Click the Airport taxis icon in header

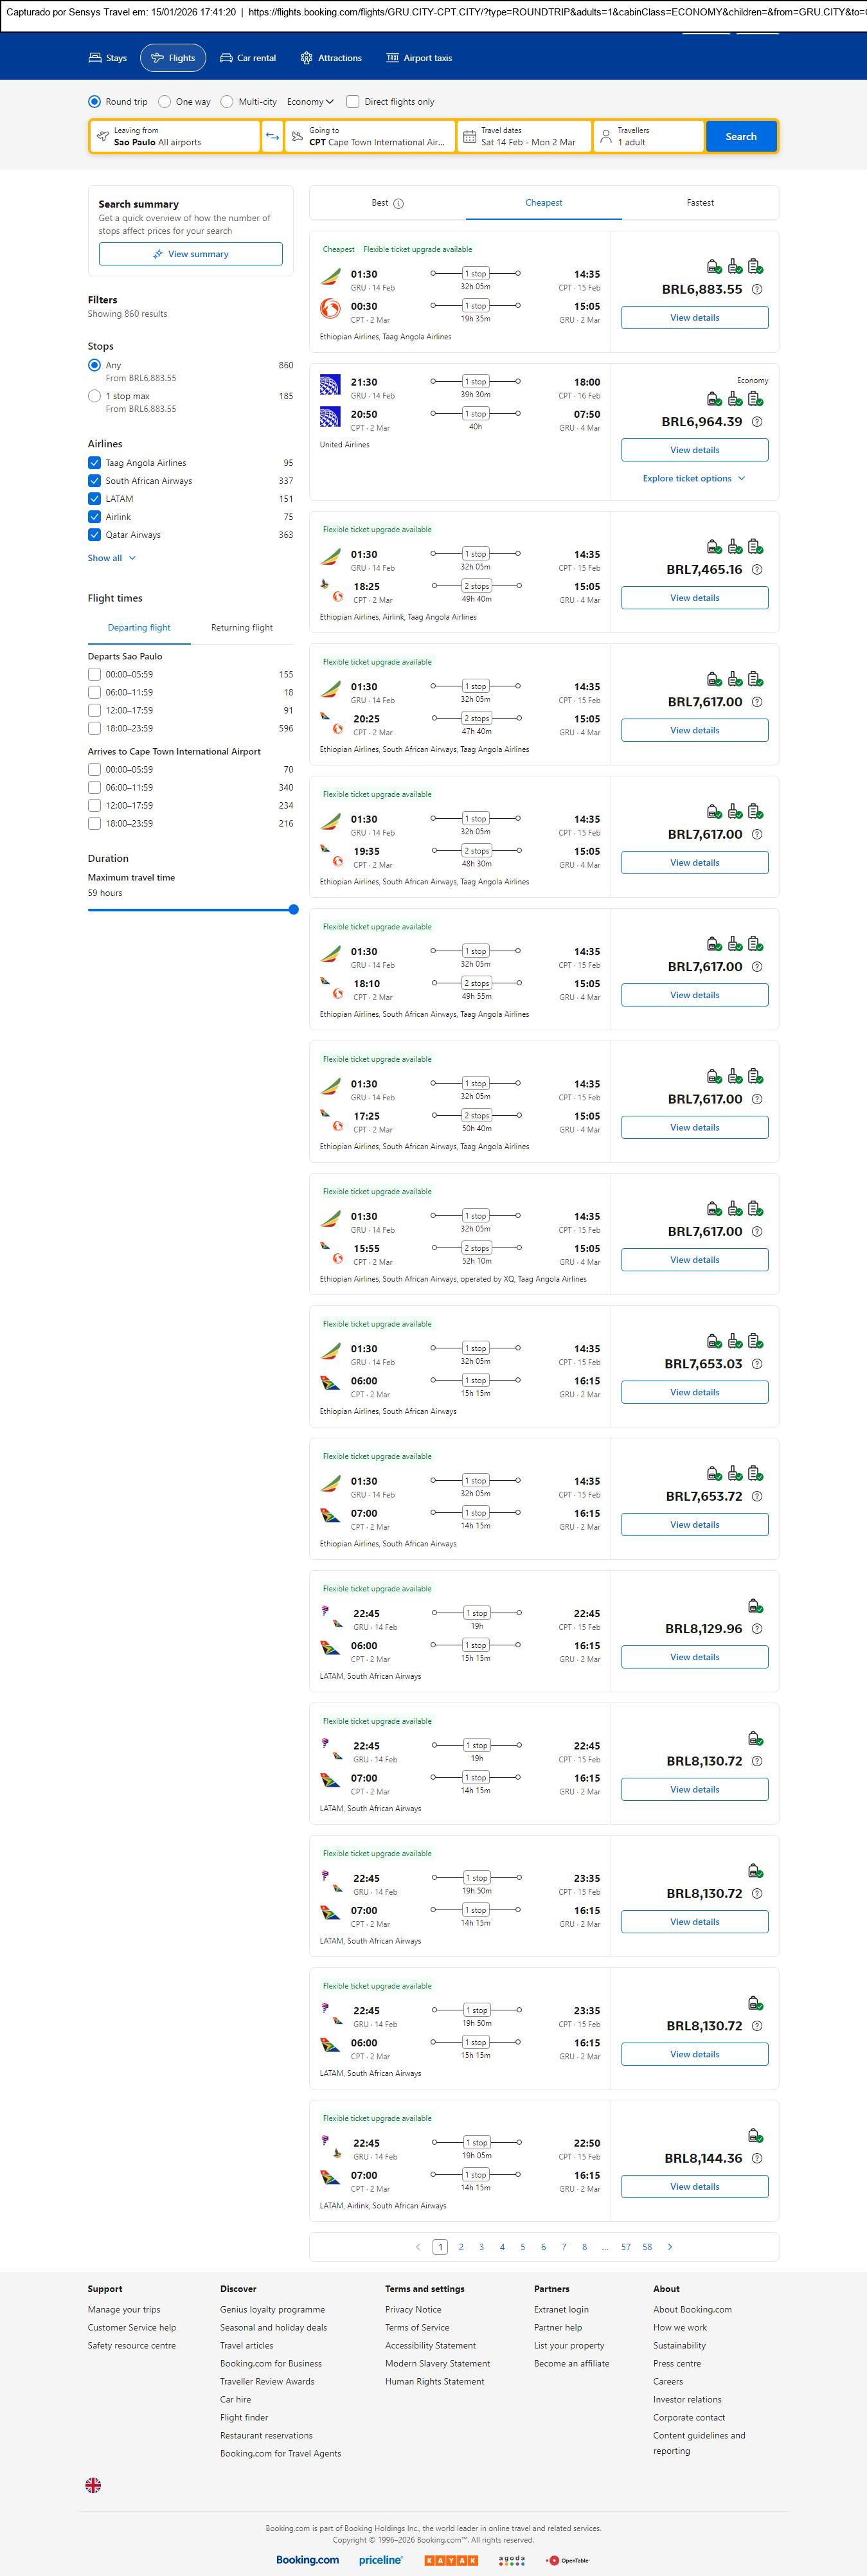coord(392,58)
